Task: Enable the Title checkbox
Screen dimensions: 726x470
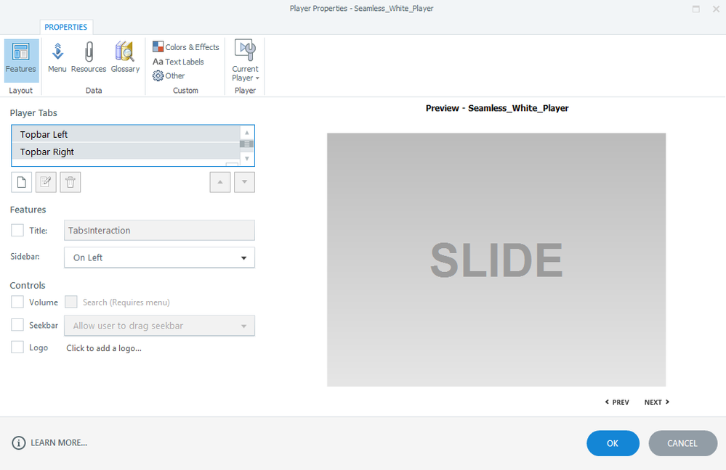Action: (17, 230)
